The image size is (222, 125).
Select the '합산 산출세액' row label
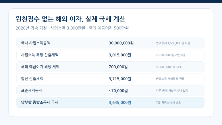tap(32, 79)
